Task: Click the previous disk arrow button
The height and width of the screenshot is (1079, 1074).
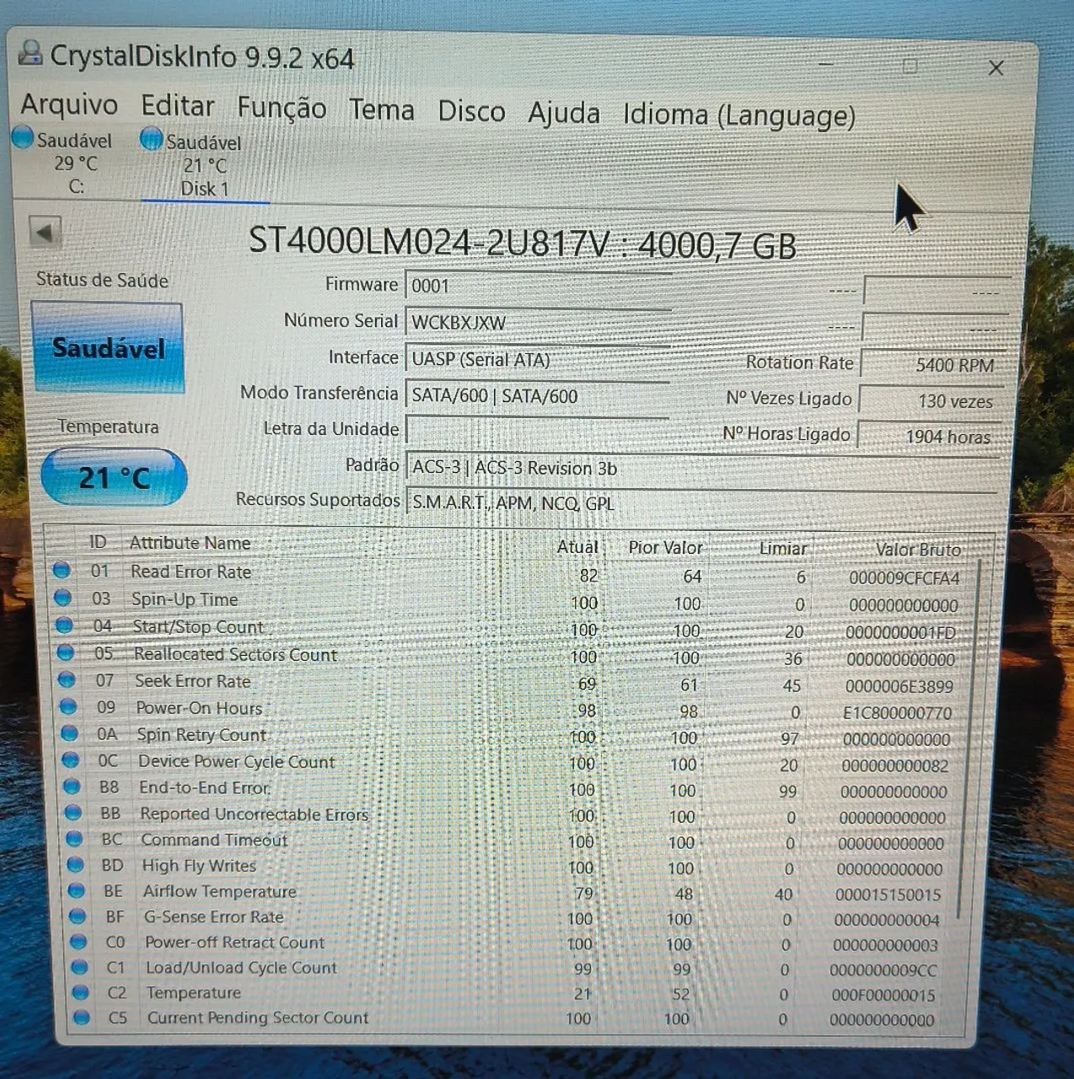Action: (x=45, y=231)
